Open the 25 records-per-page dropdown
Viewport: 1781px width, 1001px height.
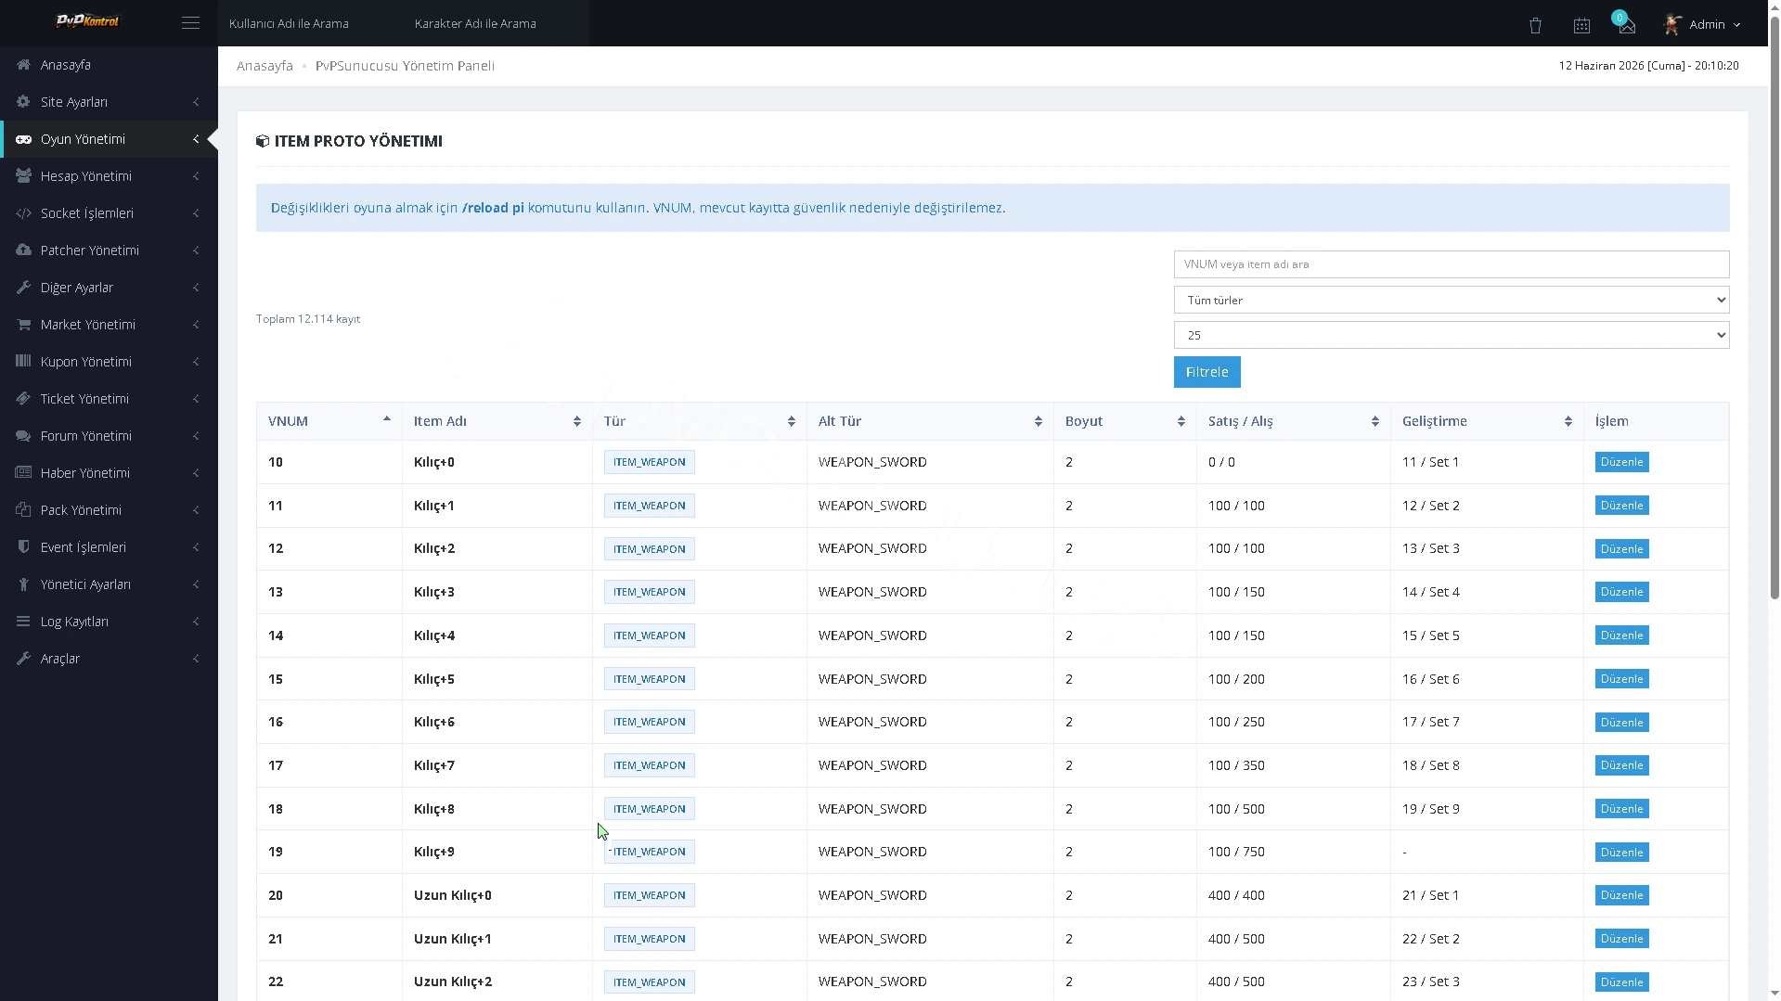[1451, 335]
